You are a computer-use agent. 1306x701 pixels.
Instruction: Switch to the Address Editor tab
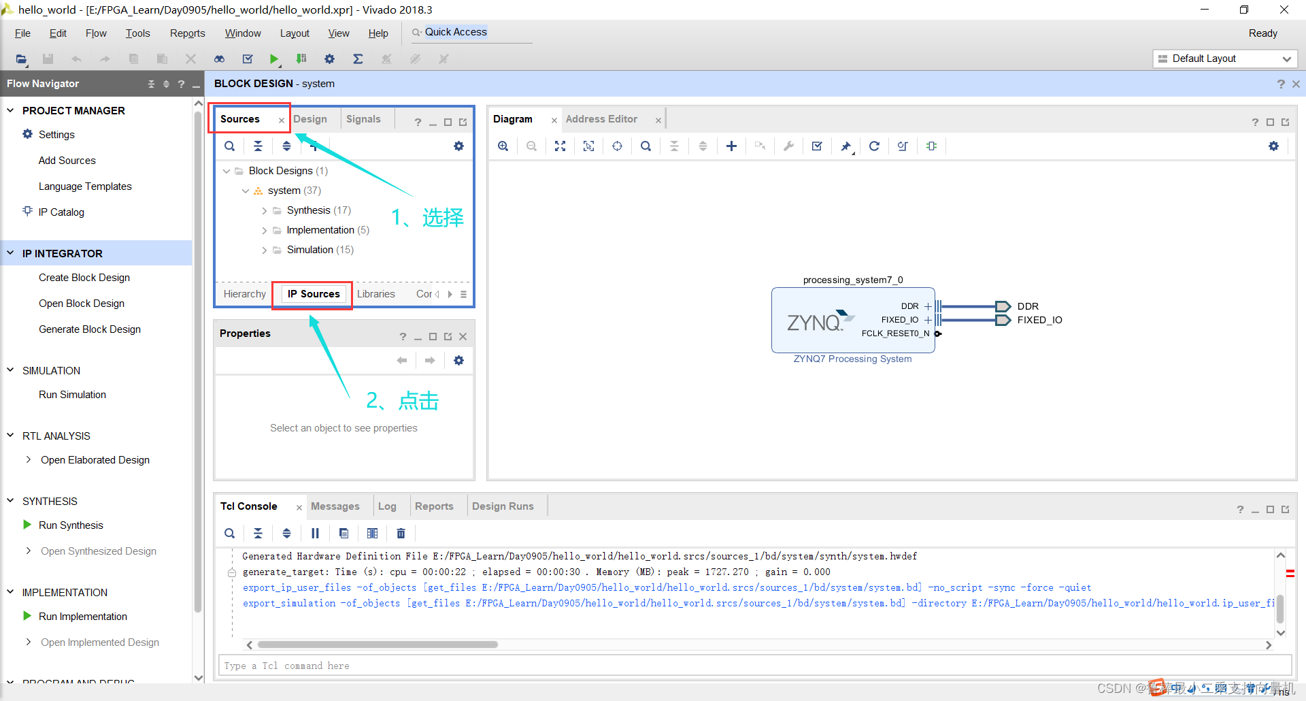[601, 119]
